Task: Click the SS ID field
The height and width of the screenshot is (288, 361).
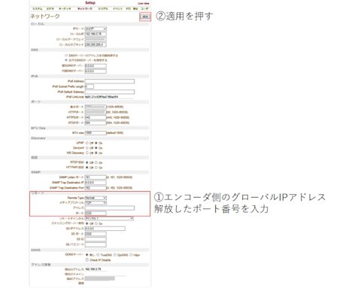Action: click(96, 239)
